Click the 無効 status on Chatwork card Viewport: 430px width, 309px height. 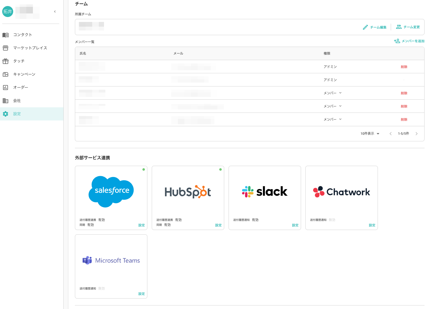click(x=332, y=220)
